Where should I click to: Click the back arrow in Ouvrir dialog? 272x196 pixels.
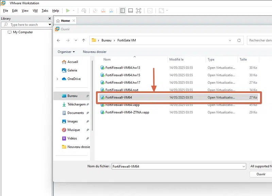(x=58, y=40)
